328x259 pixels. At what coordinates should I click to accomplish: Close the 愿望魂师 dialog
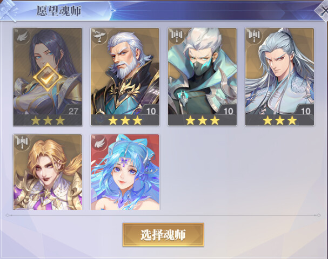pyautogui.click(x=323, y=11)
